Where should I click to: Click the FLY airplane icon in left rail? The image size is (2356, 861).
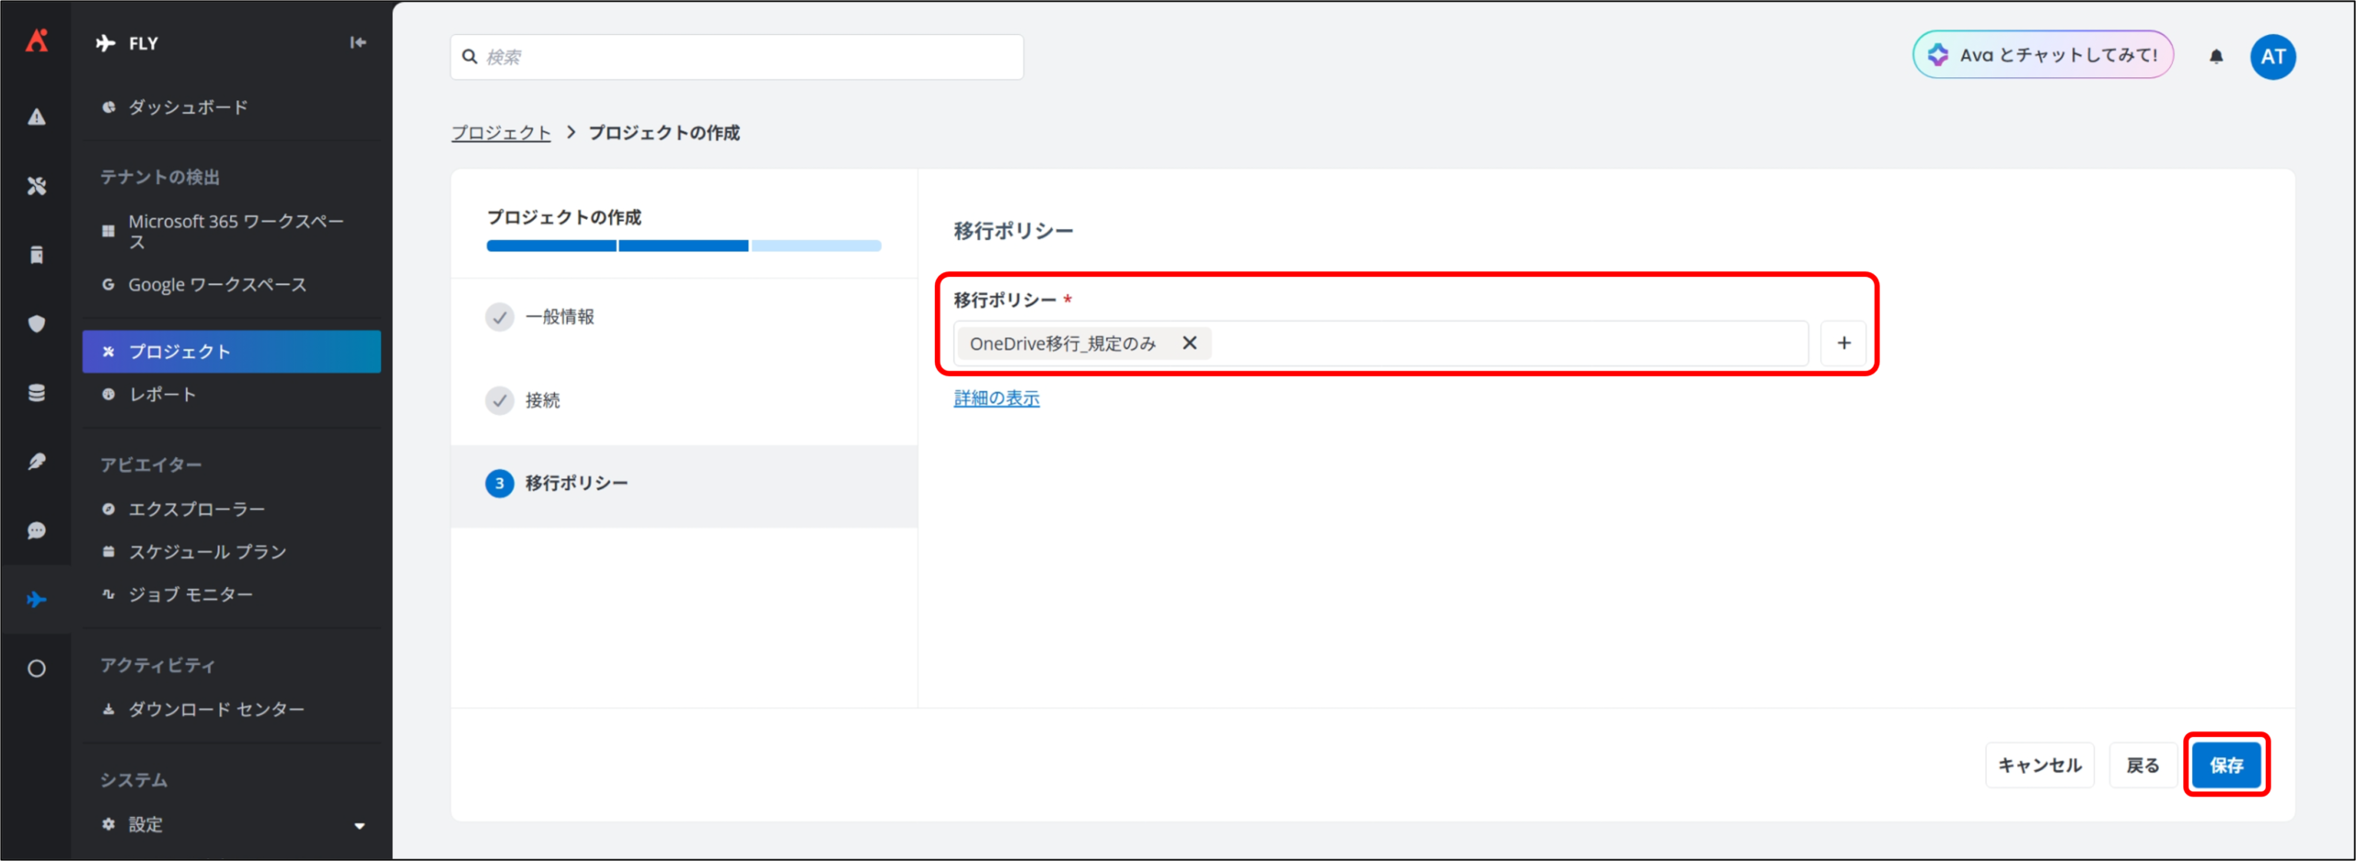(x=37, y=600)
